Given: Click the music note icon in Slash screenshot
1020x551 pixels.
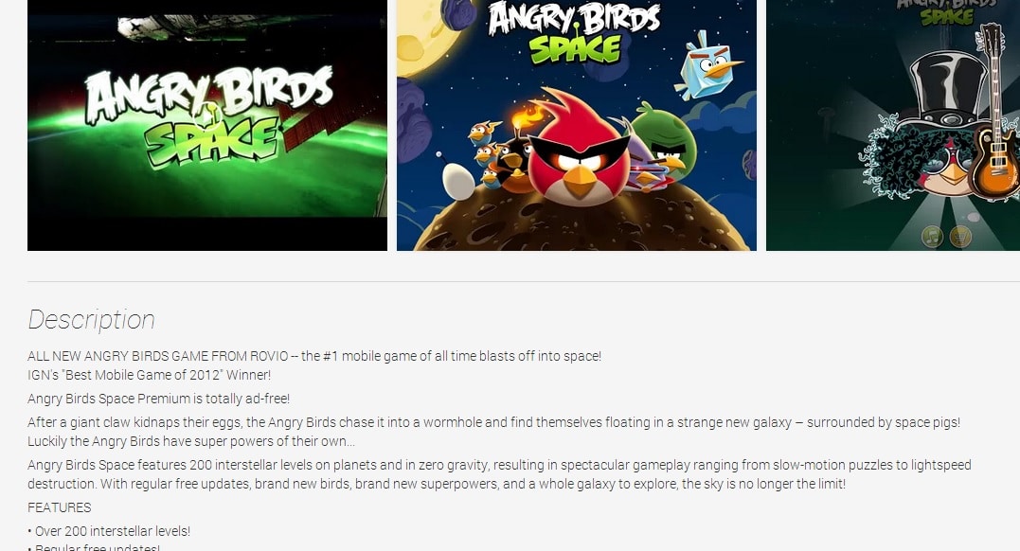Looking at the screenshot, I should click(x=932, y=236).
